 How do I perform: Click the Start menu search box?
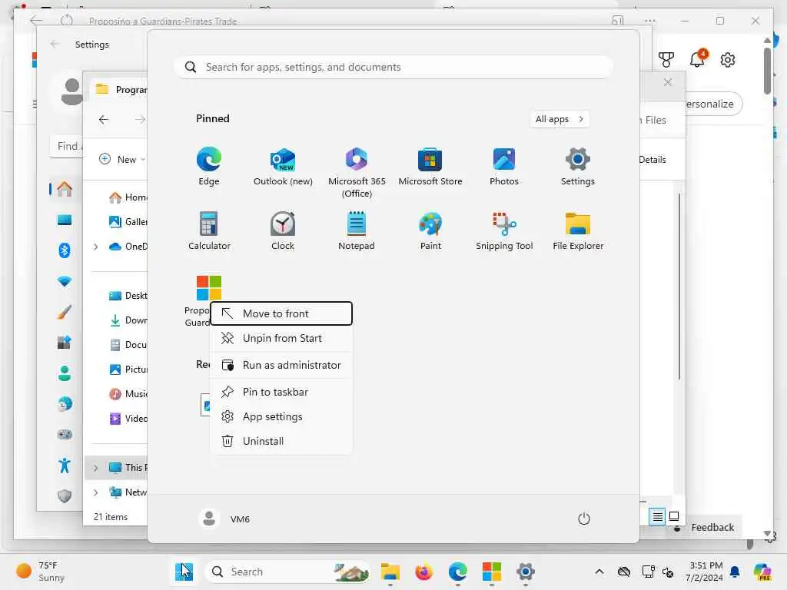(x=393, y=68)
